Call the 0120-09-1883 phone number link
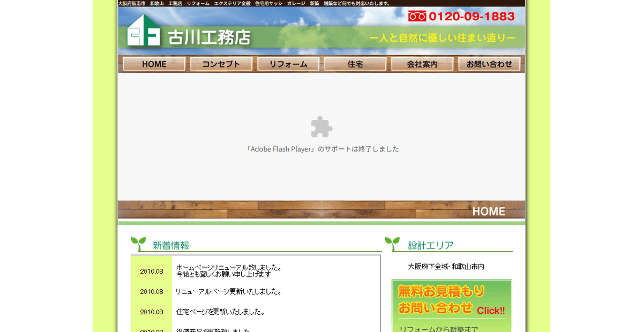Screen dimensions: 643x332 (470, 16)
